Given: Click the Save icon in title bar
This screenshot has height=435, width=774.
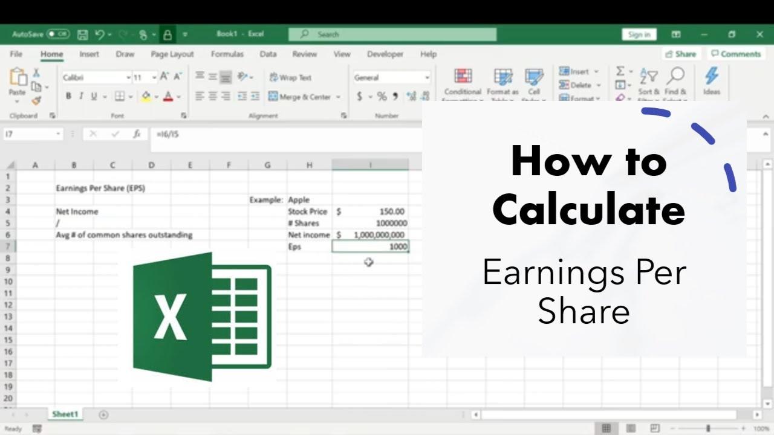Looking at the screenshot, I should click(x=83, y=34).
